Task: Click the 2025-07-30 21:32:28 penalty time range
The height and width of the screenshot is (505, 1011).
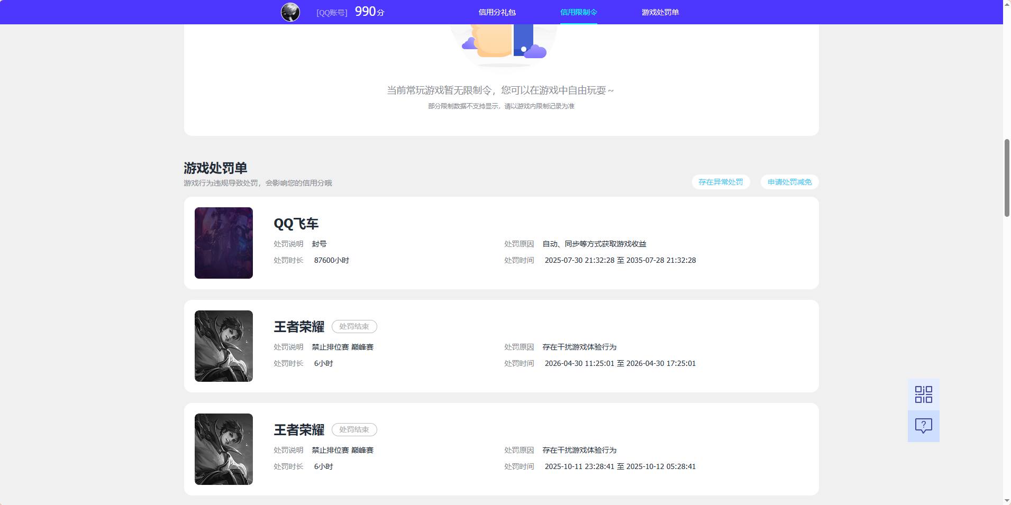Action: pos(620,260)
